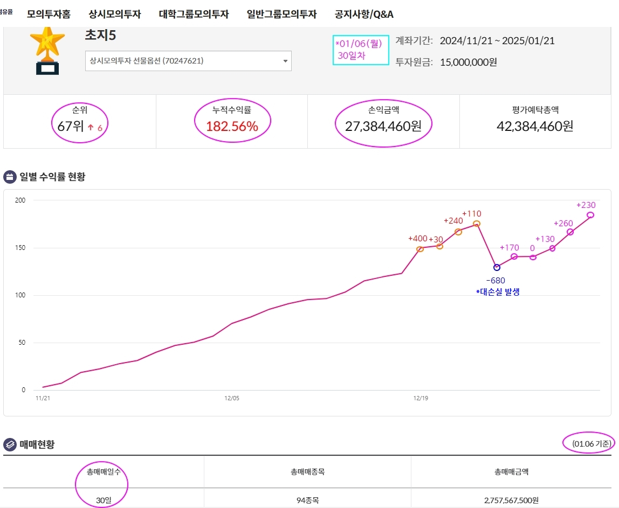Select the nickname text 초지5
The width and height of the screenshot is (619, 508).
[101, 35]
